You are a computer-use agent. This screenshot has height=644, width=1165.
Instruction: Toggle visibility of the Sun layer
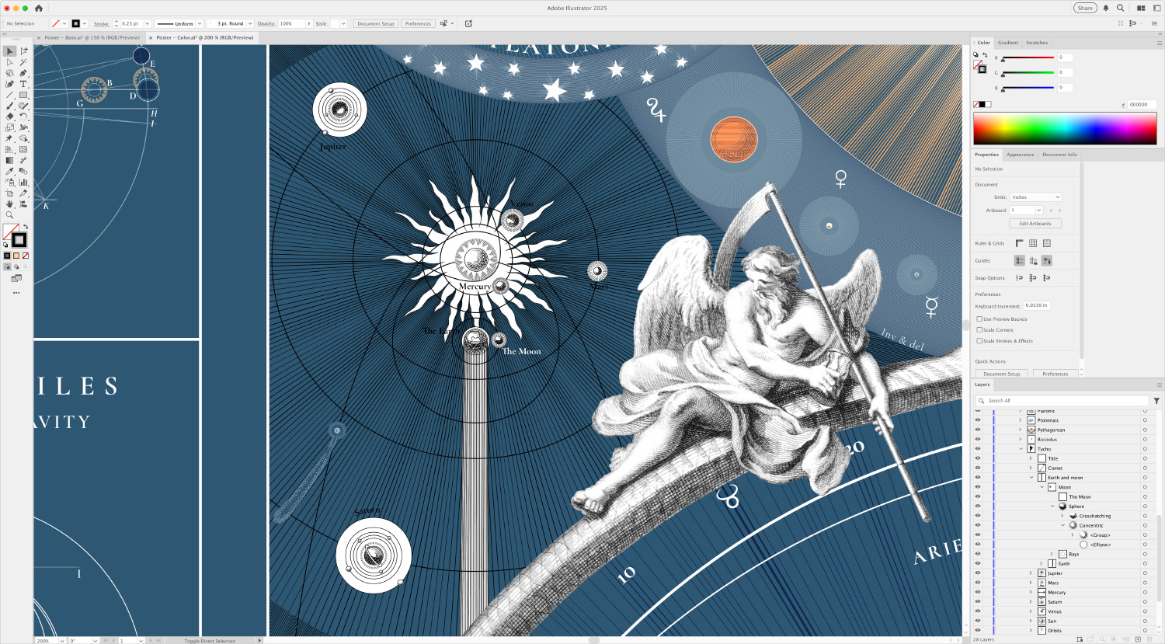[978, 621]
